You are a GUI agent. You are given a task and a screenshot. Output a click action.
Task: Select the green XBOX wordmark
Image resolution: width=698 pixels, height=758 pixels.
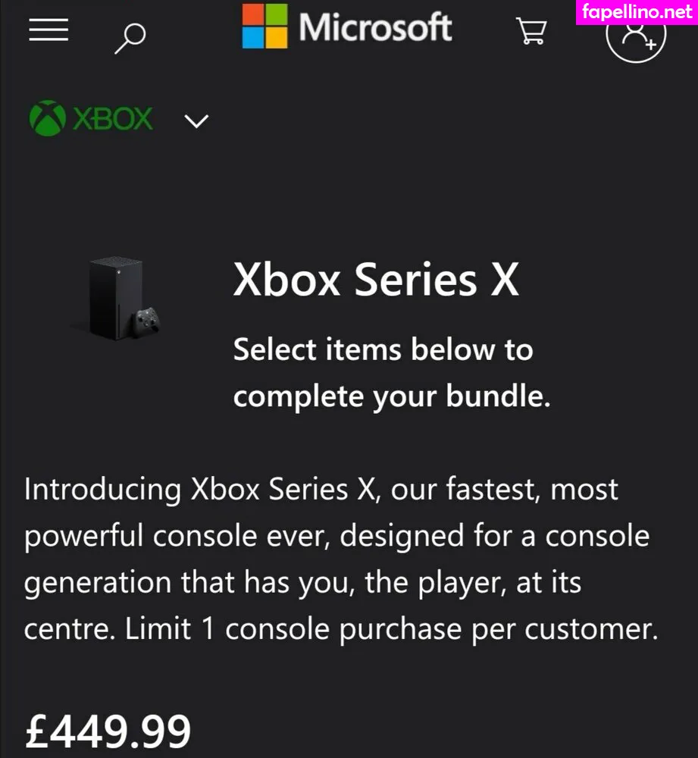112,119
